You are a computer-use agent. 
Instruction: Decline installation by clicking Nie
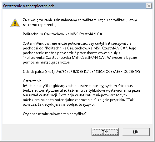tap(136, 132)
